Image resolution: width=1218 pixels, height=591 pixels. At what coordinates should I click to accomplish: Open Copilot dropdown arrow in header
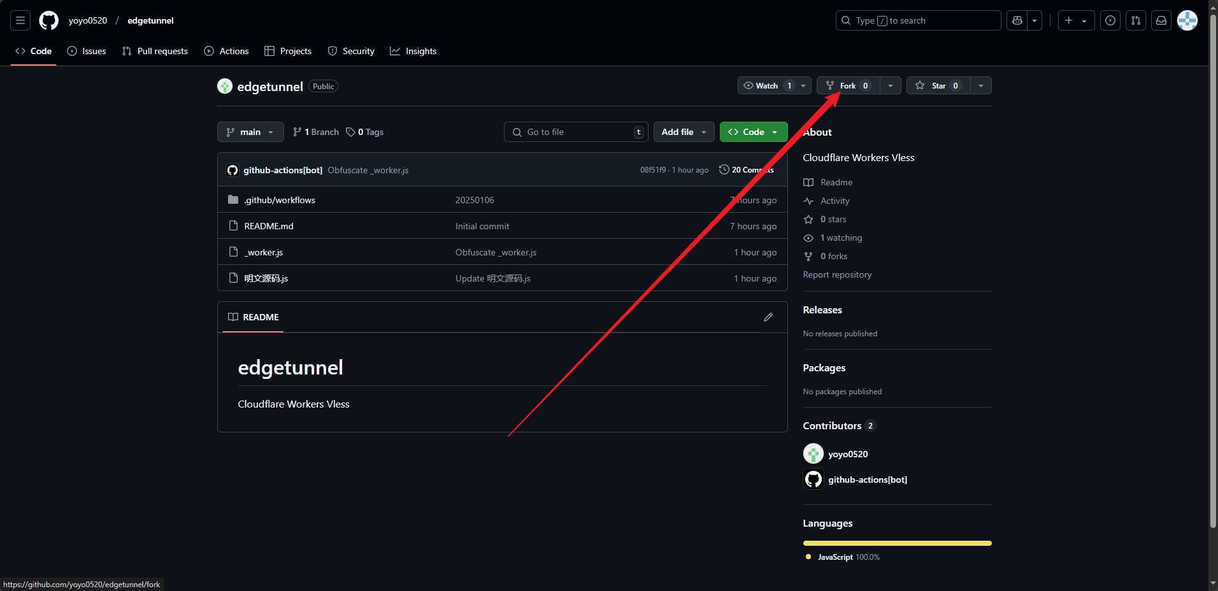click(x=1035, y=20)
